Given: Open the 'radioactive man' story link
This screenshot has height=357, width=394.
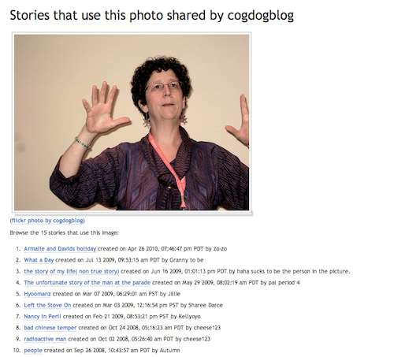Looking at the screenshot, I should tap(45, 339).
